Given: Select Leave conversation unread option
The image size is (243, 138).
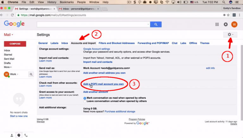Looking at the screenshot, I should pyautogui.click(x=85, y=101).
